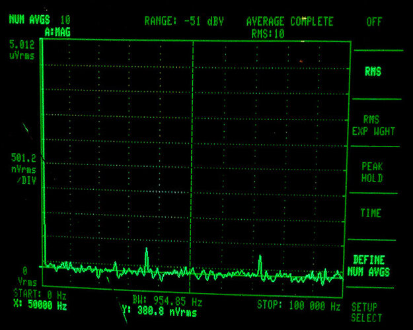Click the X: 50000 Hz marker readout
The width and height of the screenshot is (413, 330).
38,306
